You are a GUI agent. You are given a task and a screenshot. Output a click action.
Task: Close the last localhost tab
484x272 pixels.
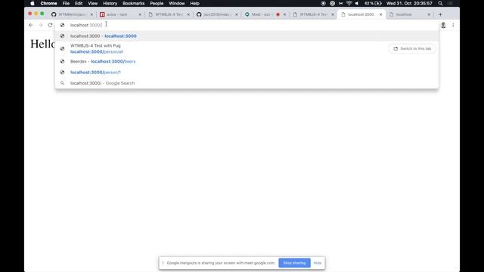tap(429, 14)
